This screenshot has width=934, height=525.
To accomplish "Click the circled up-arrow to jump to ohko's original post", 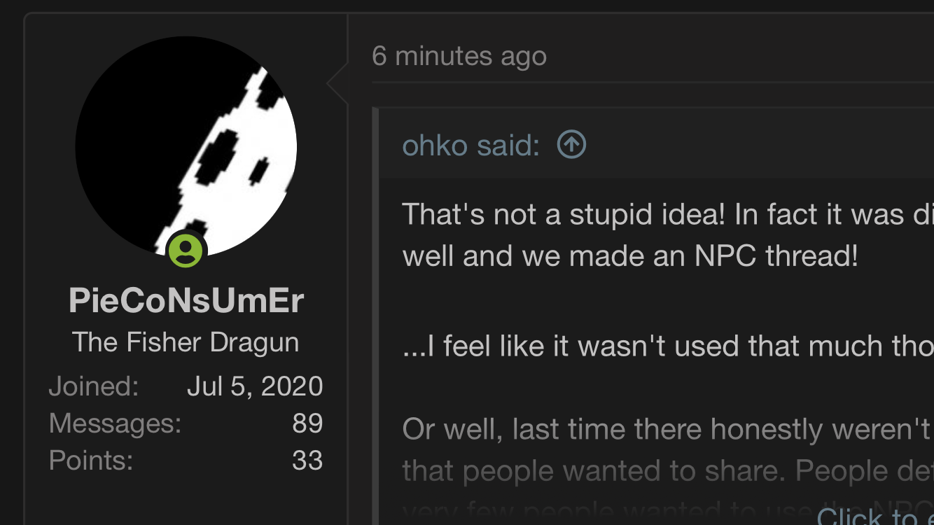I will pyautogui.click(x=571, y=144).
